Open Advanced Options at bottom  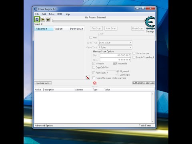coord(44,126)
